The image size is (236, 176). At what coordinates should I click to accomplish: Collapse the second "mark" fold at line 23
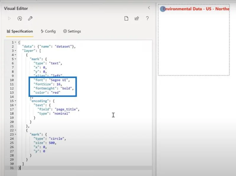(15, 134)
